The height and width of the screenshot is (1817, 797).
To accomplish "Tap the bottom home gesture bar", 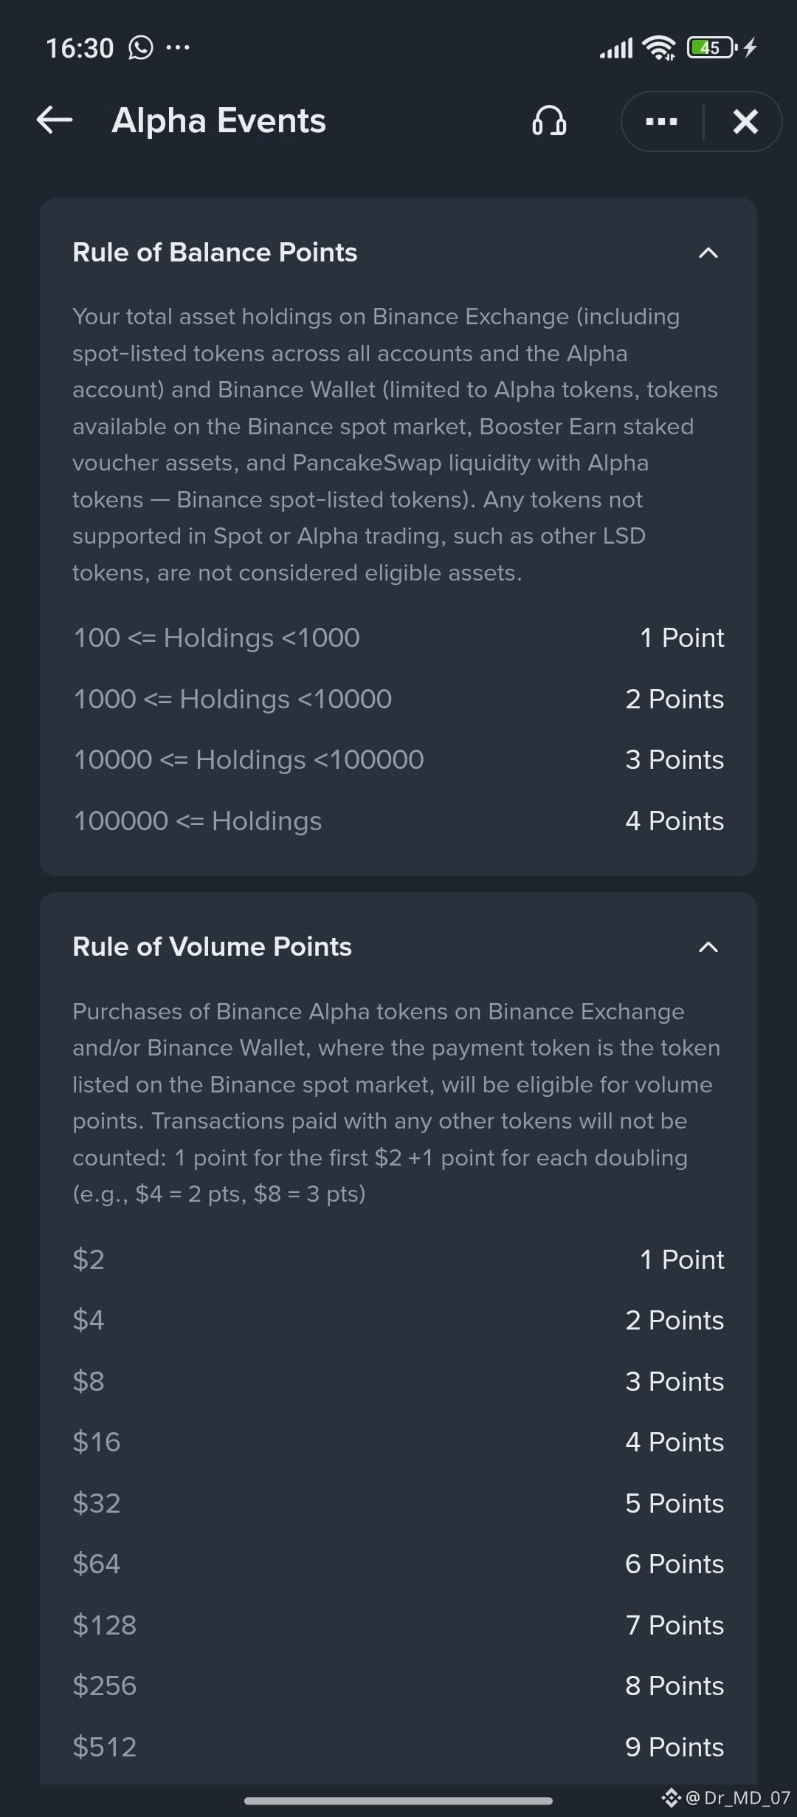I will click(398, 1801).
